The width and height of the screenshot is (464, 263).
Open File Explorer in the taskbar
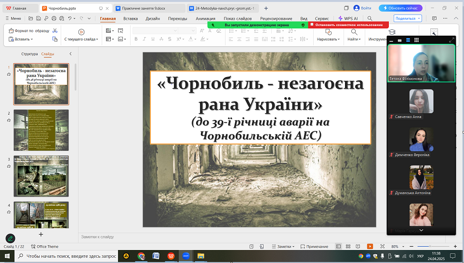[200, 256]
